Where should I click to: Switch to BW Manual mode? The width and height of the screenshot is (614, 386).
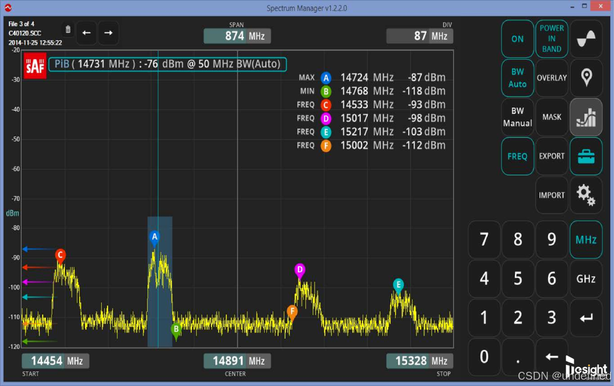click(517, 117)
